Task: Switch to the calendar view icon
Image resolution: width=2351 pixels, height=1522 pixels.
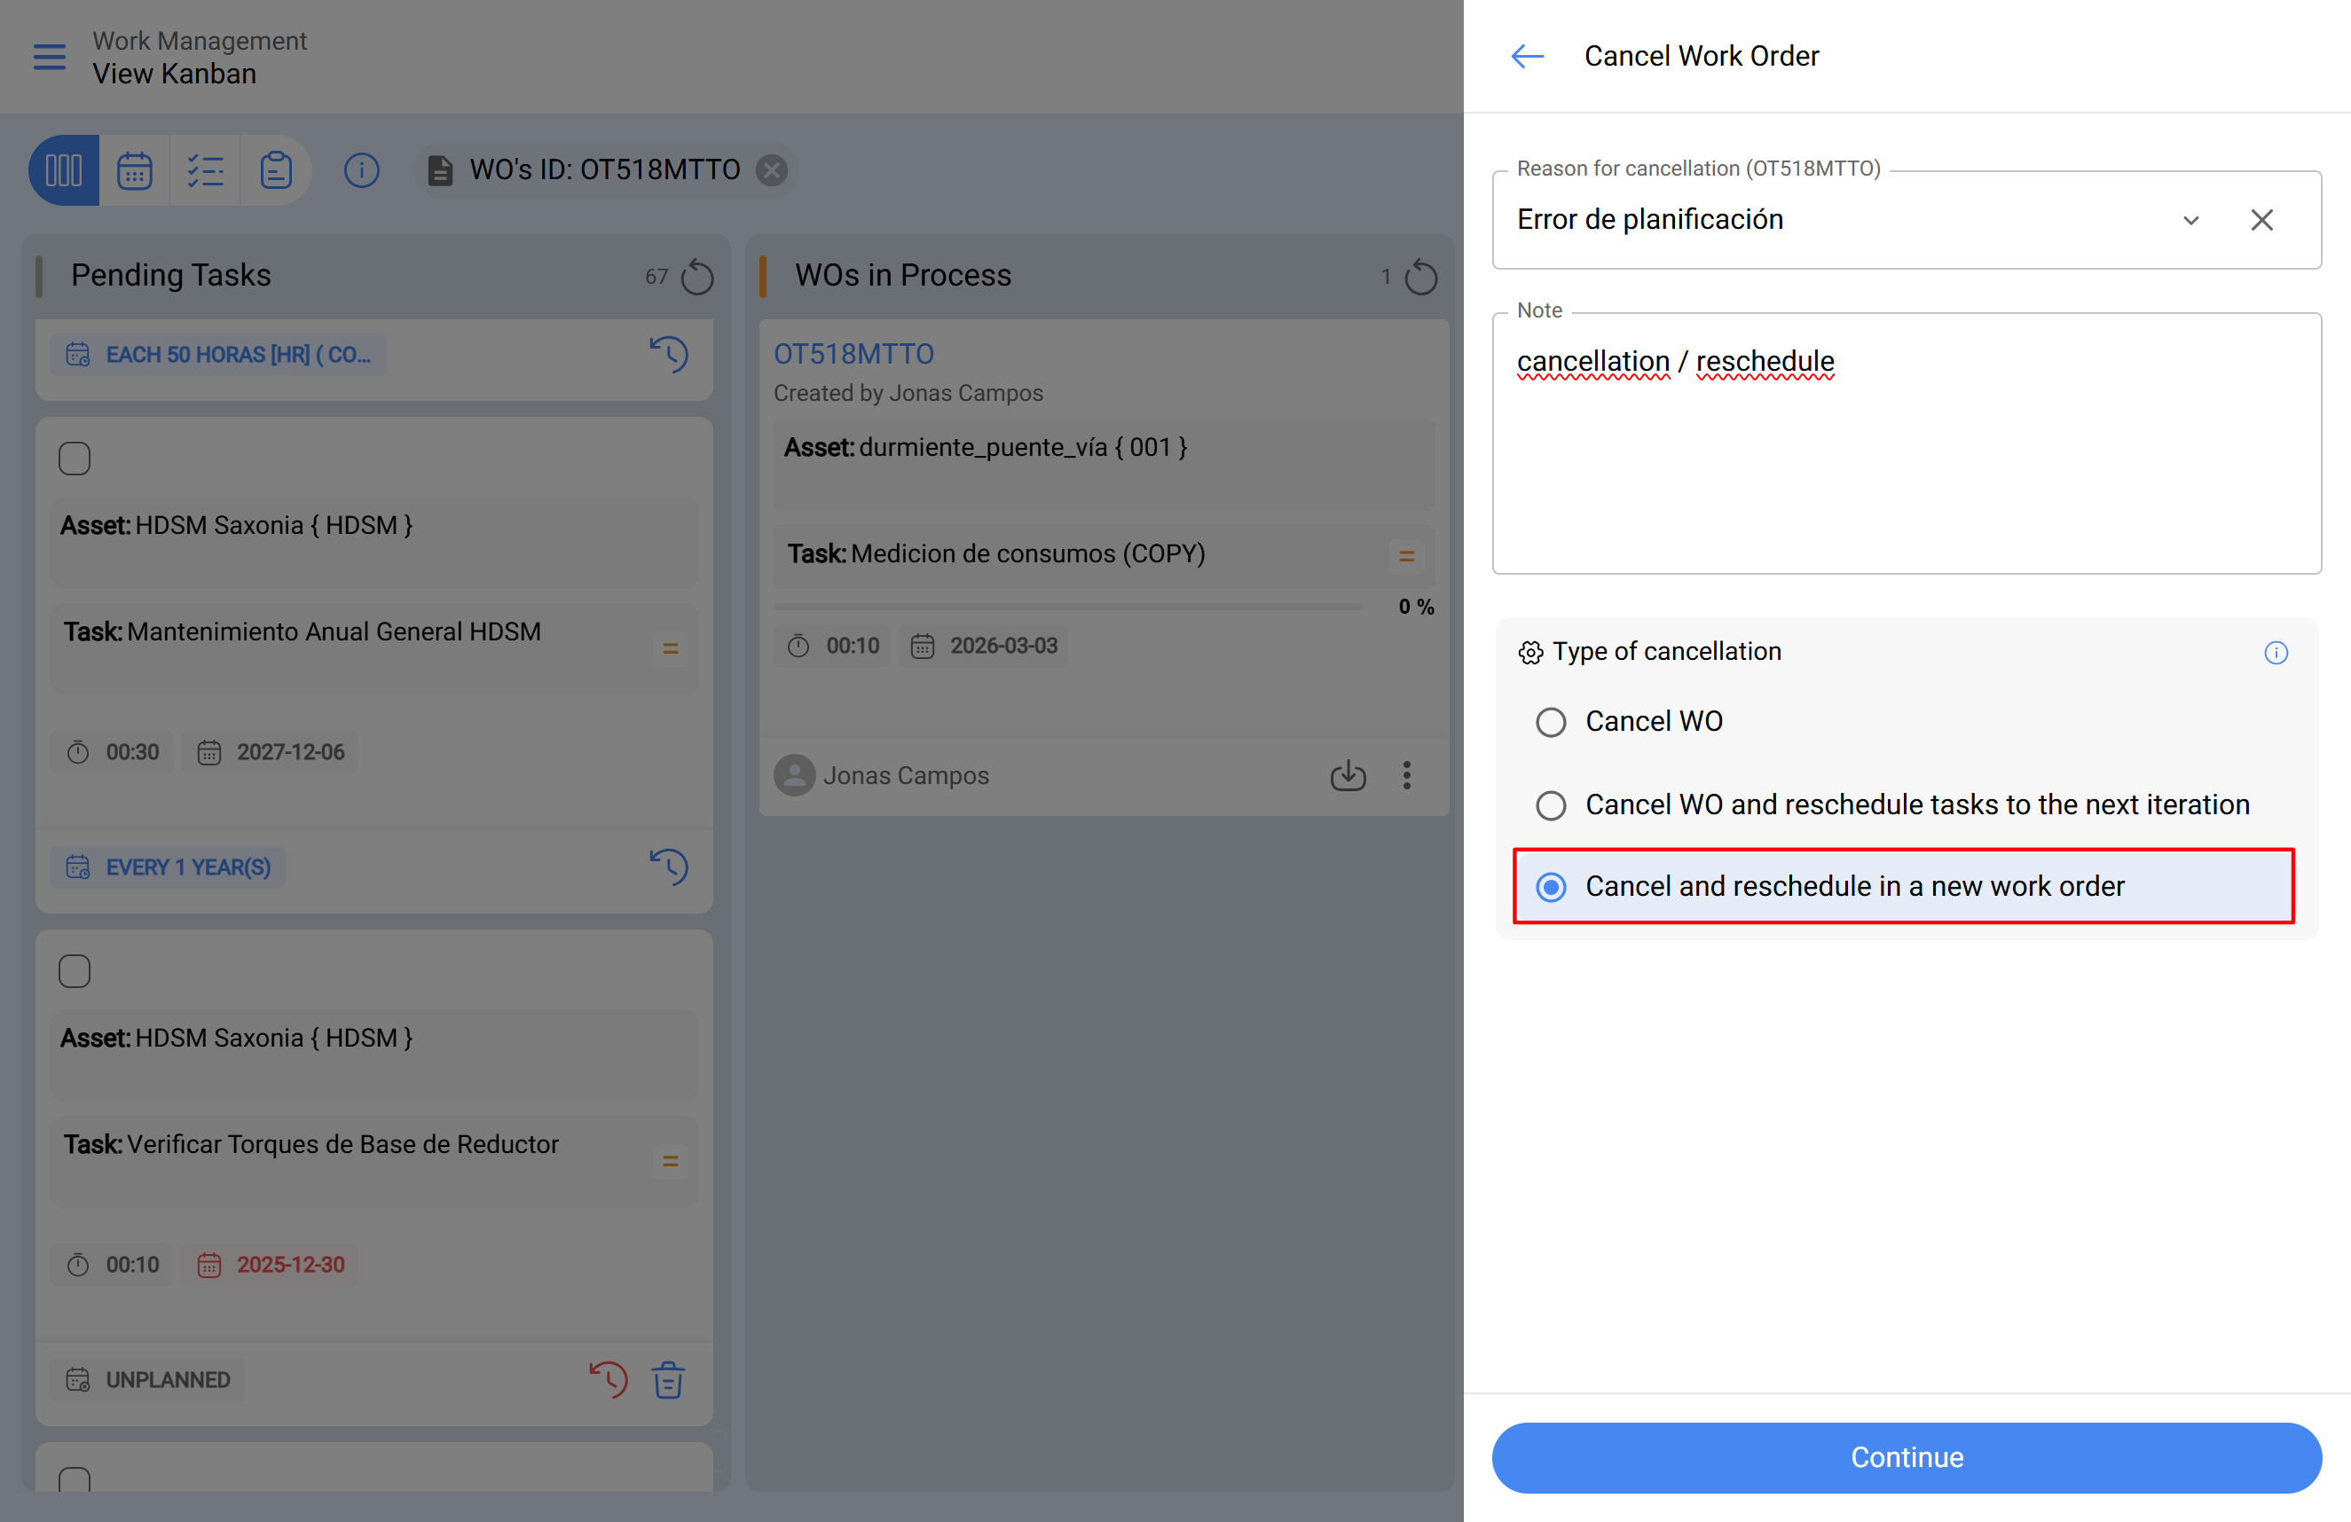Action: (x=134, y=170)
